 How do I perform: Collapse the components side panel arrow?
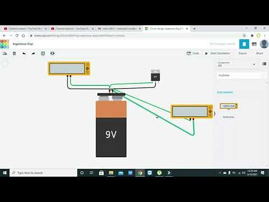[x=215, y=113]
